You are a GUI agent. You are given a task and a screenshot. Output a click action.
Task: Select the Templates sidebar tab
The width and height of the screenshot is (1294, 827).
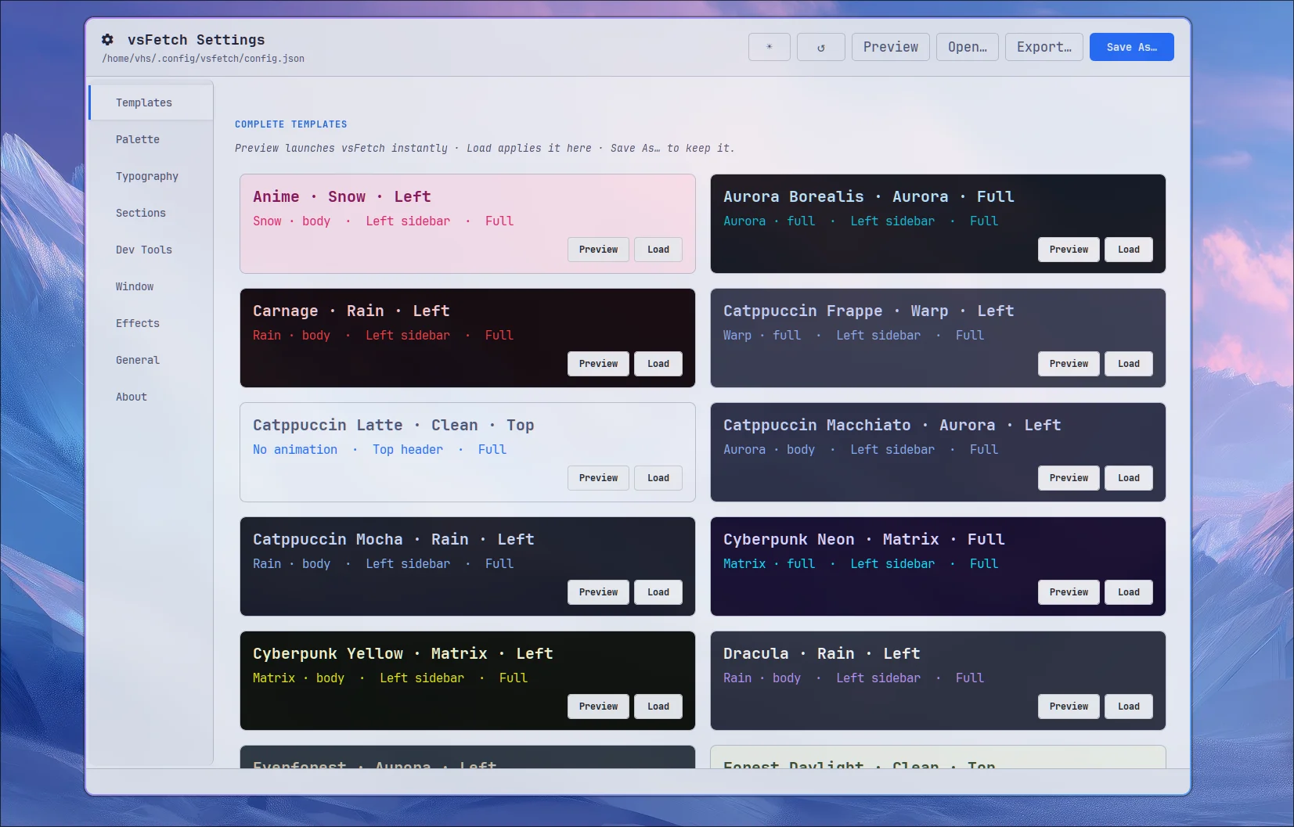pyautogui.click(x=151, y=102)
